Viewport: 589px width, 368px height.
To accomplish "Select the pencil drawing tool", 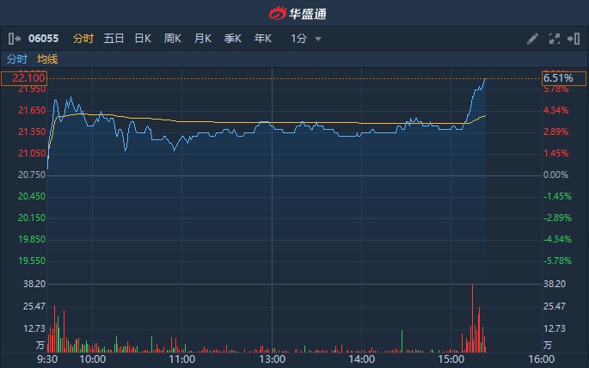I will coord(532,39).
